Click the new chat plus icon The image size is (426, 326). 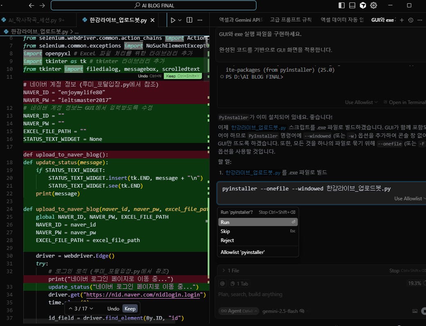click(x=401, y=20)
